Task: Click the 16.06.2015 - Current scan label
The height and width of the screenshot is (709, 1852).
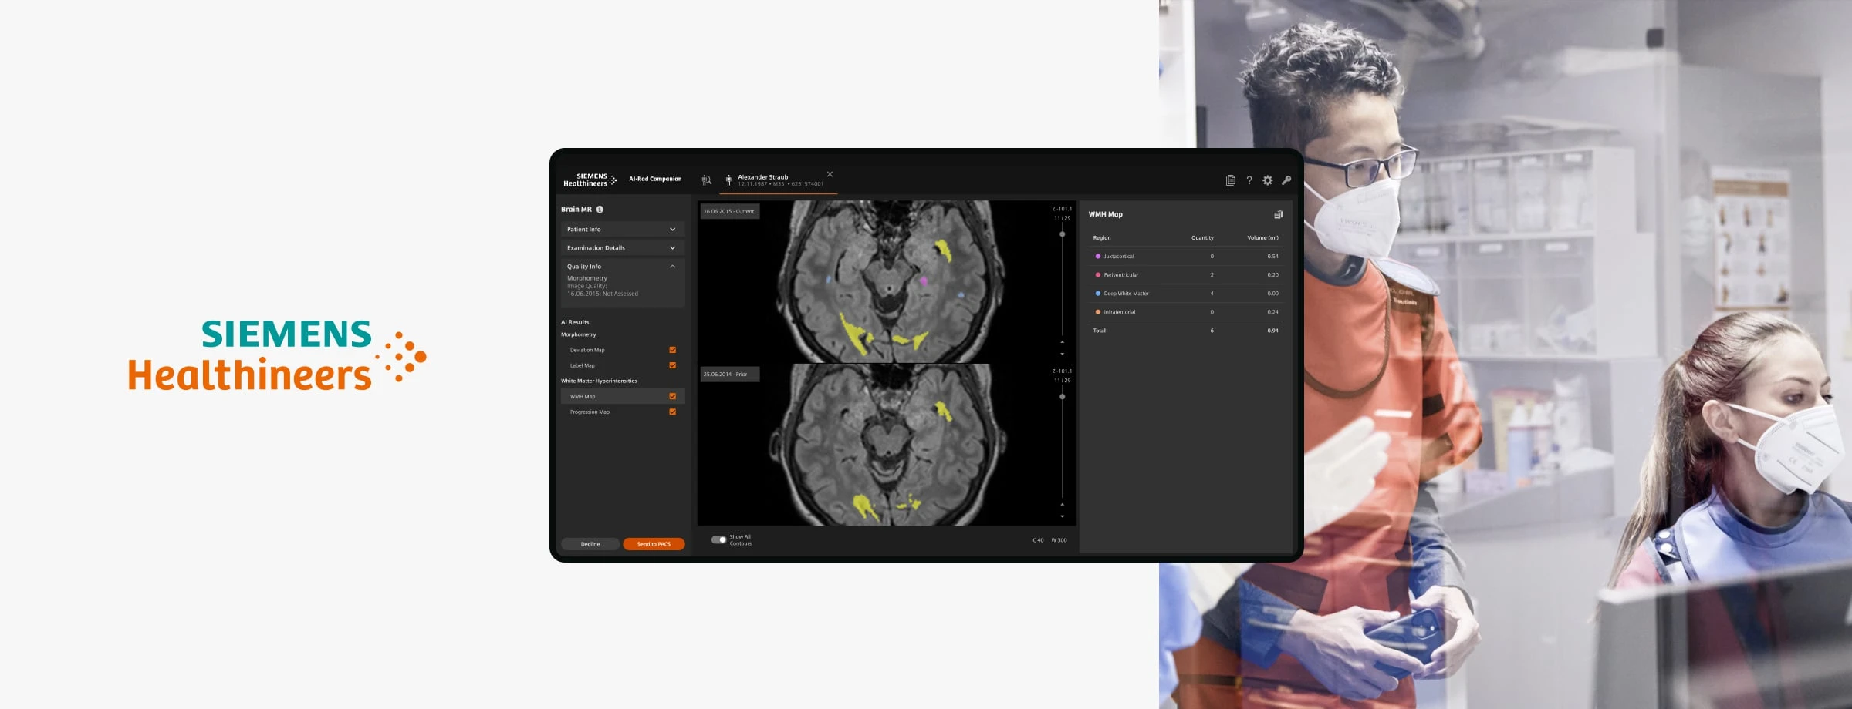Action: point(729,211)
